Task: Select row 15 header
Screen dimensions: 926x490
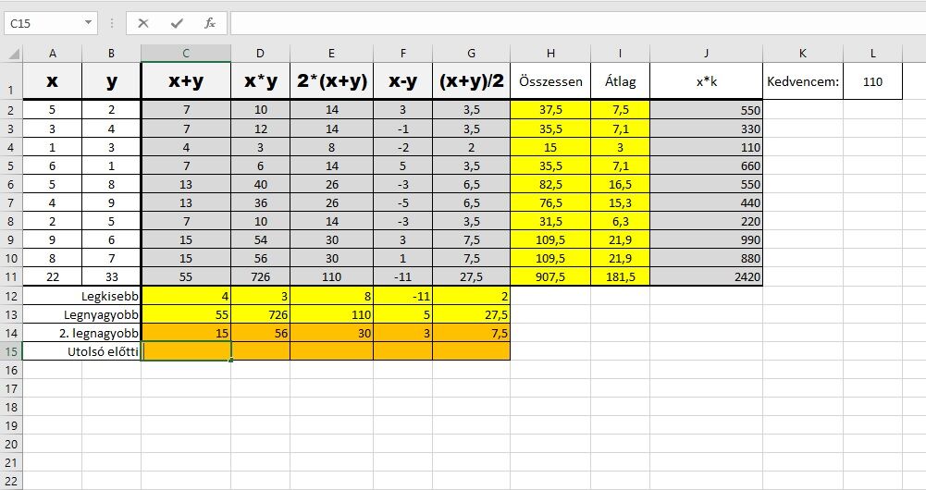Action: [x=11, y=351]
